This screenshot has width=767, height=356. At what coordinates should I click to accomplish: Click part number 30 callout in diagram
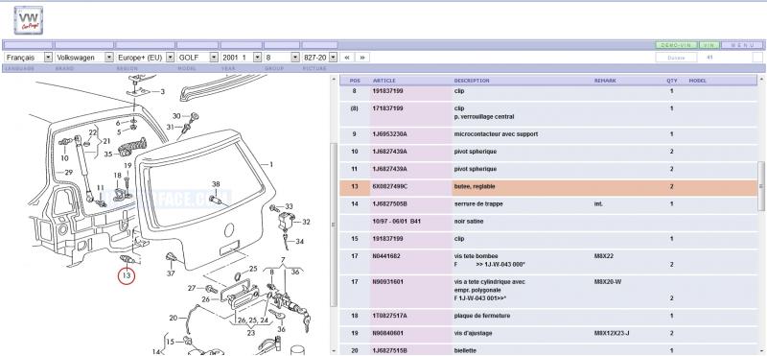click(176, 116)
